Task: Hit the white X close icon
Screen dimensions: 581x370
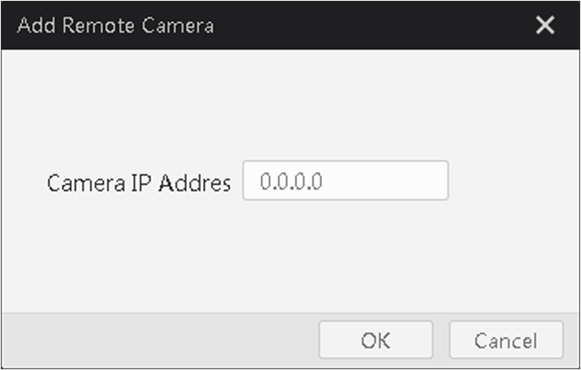Action: 545,25
